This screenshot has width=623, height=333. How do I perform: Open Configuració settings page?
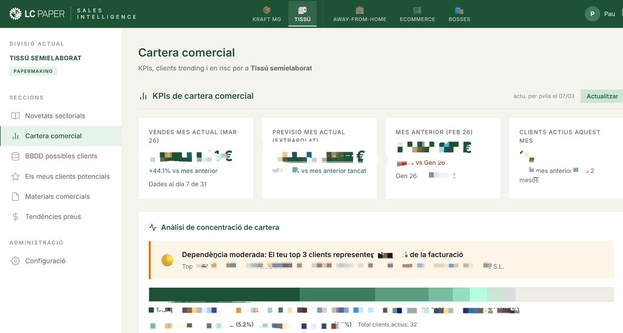[x=61, y=261]
